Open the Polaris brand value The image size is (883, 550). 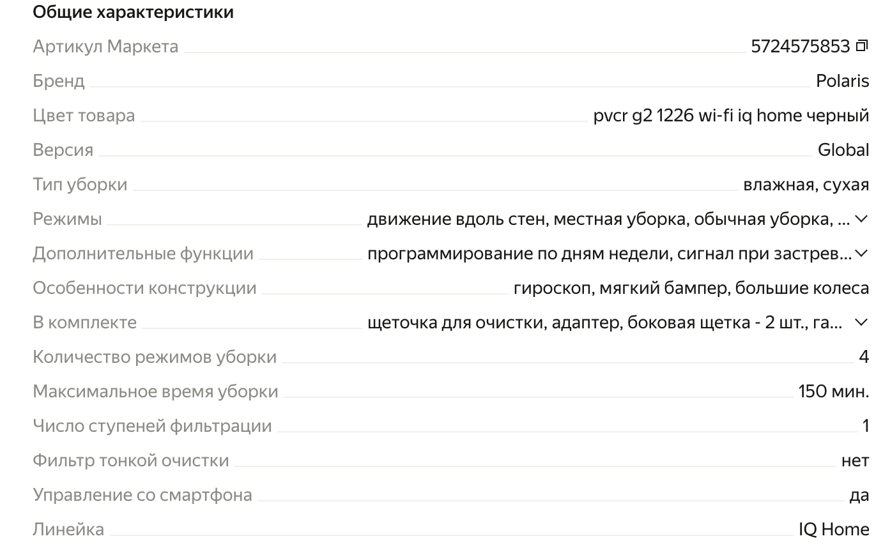pos(842,81)
